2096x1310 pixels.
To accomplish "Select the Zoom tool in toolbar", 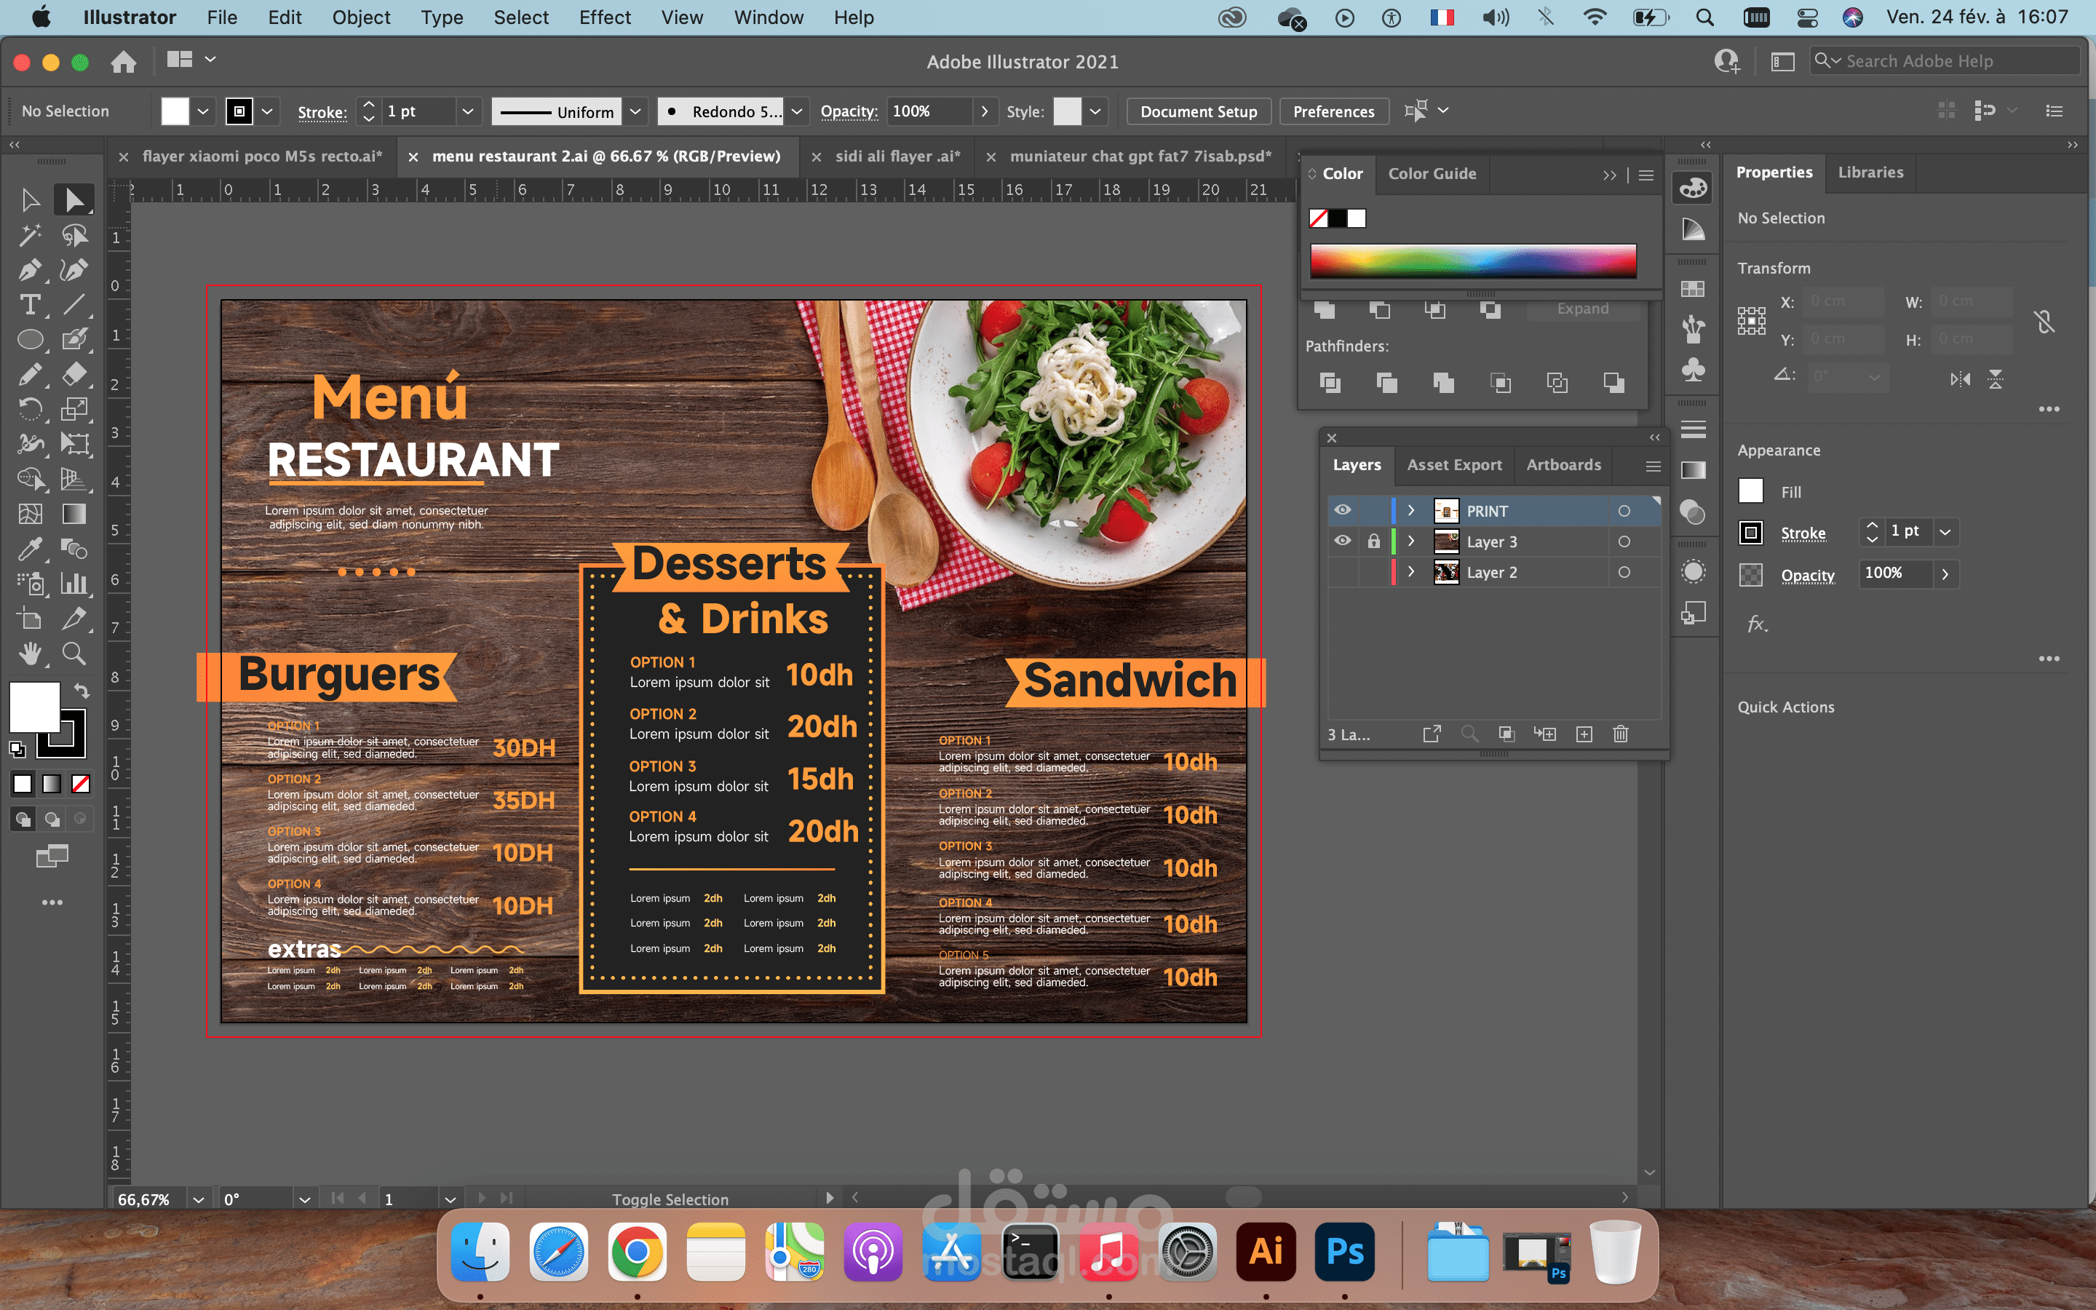I will pos(74,654).
